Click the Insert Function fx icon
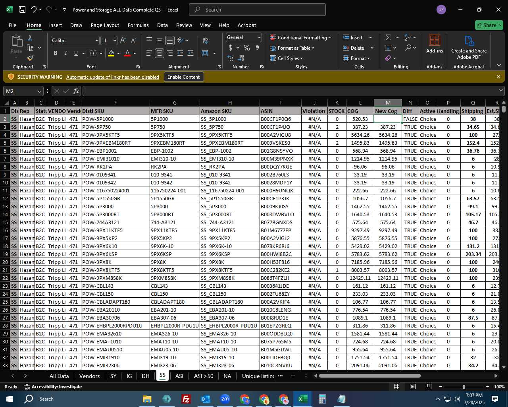508x407 pixels. pos(76,91)
